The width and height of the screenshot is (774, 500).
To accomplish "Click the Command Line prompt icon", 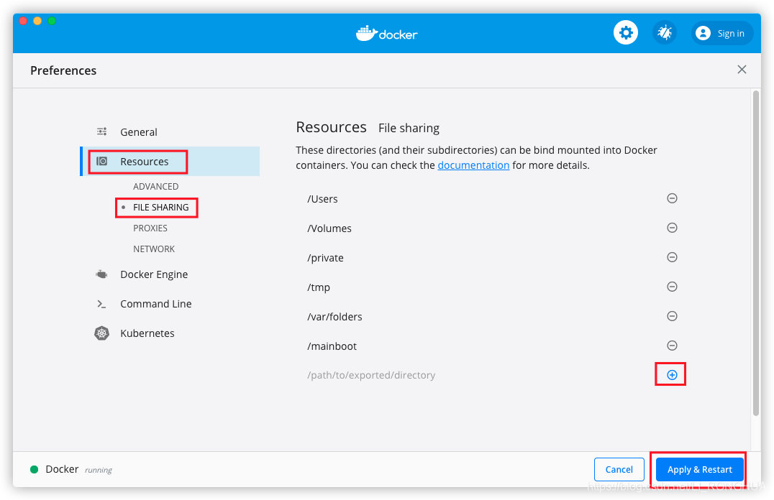I will point(101,304).
